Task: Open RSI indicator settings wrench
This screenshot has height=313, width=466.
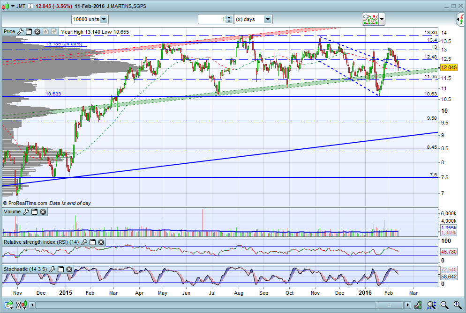Action: (x=84, y=242)
